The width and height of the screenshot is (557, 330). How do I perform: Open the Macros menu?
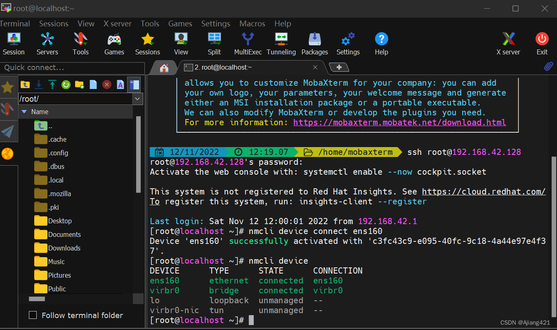click(252, 23)
